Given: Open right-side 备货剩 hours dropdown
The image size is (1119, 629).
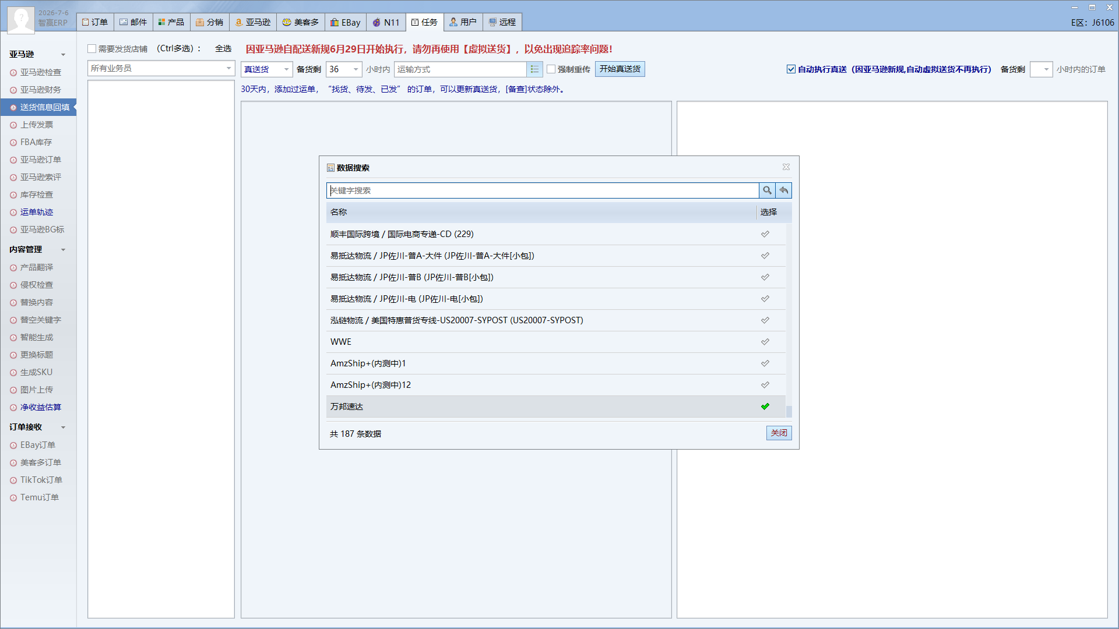Looking at the screenshot, I should 1041,69.
